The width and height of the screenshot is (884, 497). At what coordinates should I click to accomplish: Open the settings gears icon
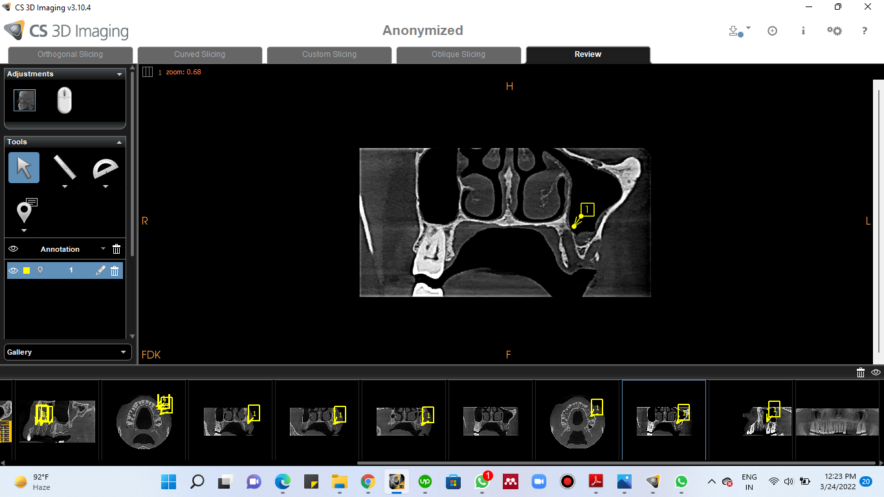tap(834, 30)
